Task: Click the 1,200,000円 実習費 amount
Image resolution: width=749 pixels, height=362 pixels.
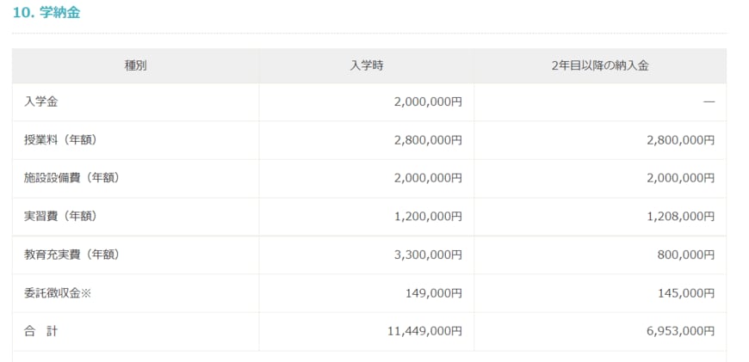Action: pos(428,217)
